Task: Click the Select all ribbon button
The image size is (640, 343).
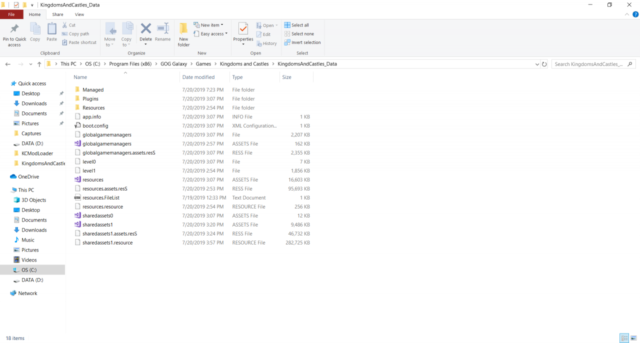Action: click(x=296, y=25)
